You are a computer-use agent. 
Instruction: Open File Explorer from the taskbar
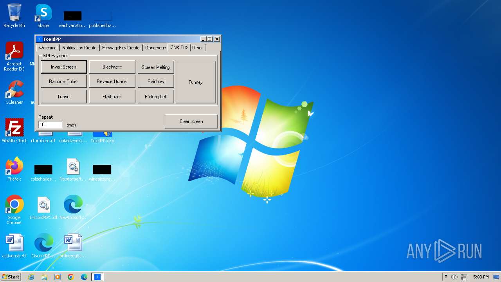click(44, 277)
